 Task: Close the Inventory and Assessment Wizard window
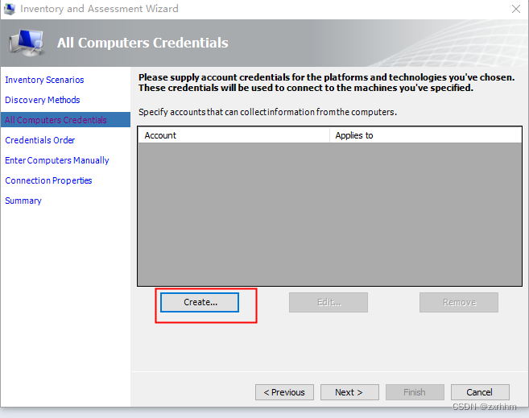515,9
